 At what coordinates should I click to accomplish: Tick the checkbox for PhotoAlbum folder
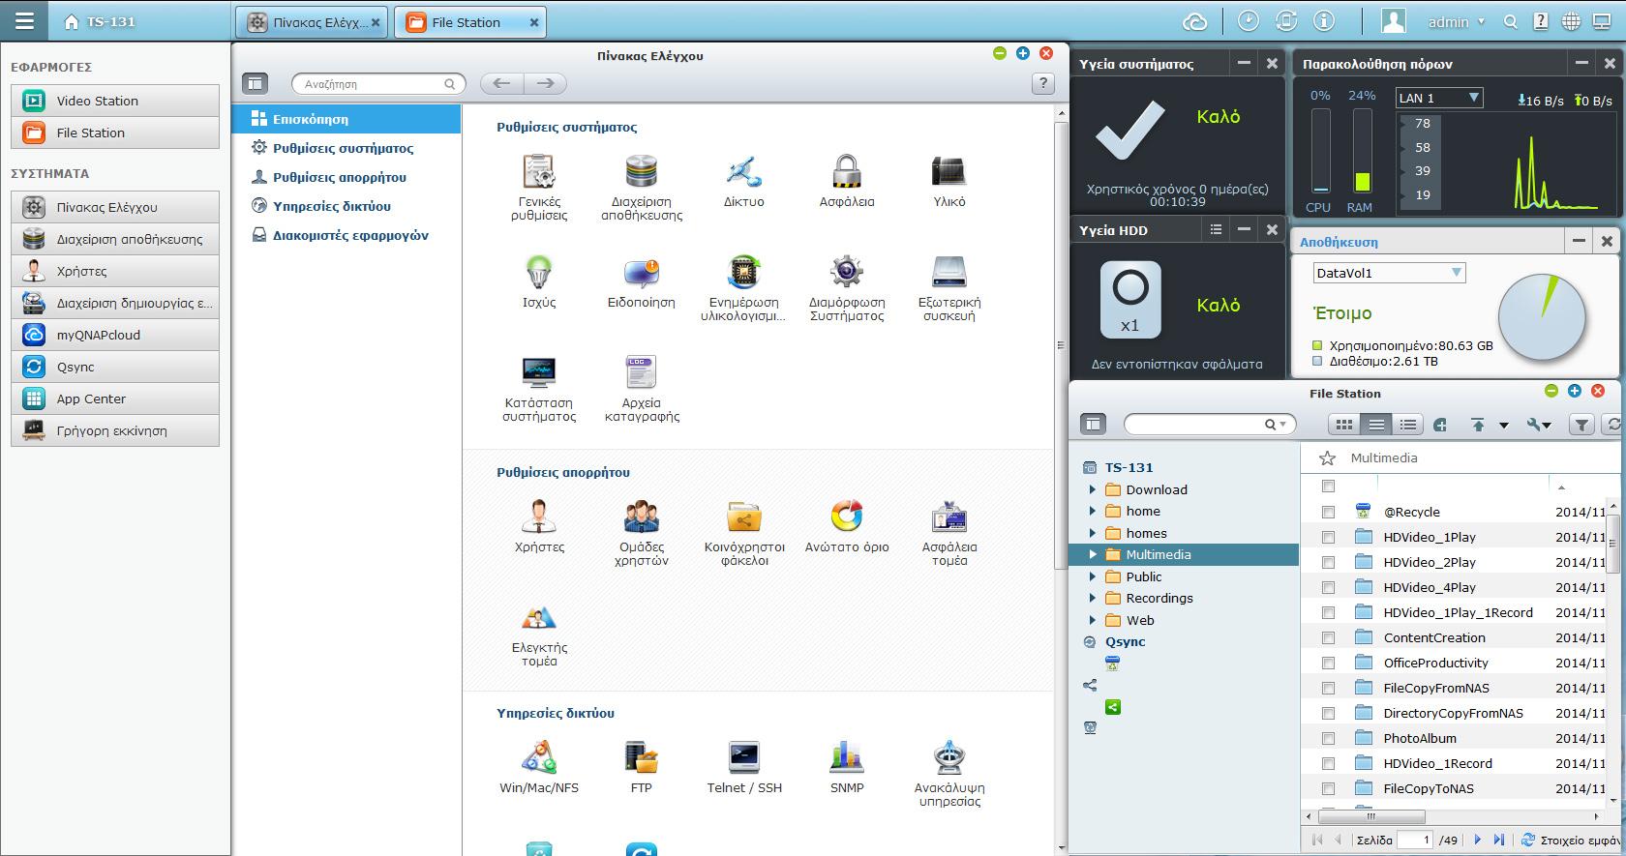[x=1328, y=739]
